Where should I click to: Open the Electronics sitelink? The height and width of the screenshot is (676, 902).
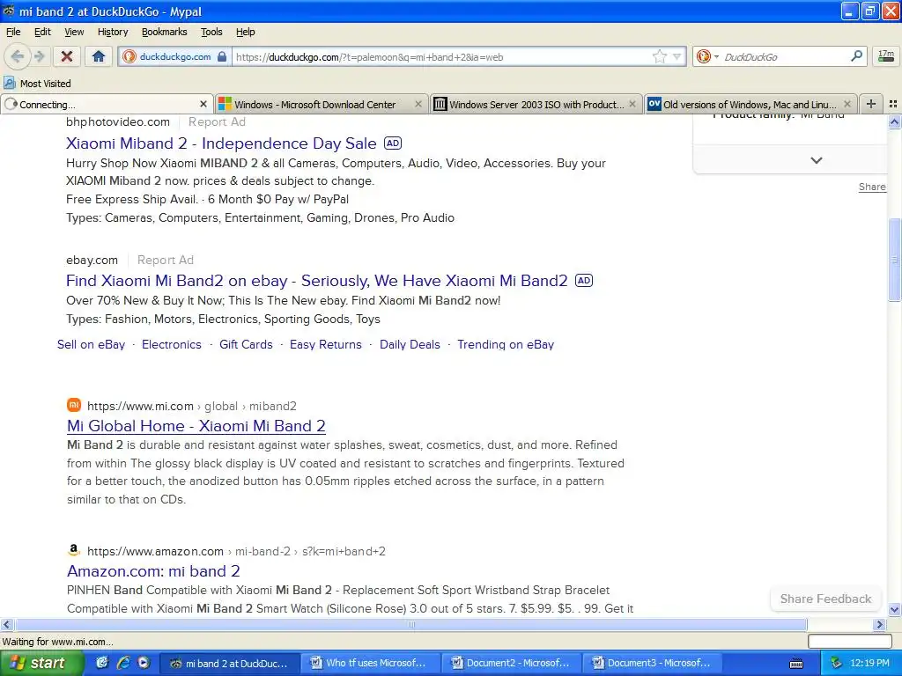click(x=172, y=344)
